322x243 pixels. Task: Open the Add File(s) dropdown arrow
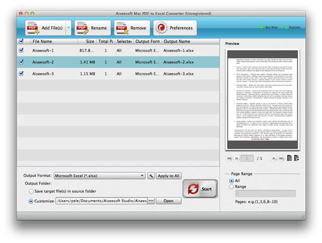click(x=69, y=28)
